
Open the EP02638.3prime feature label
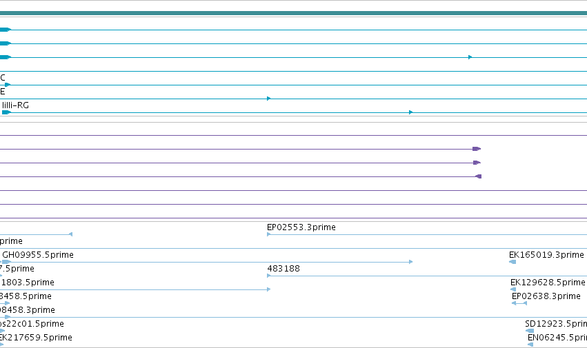[x=546, y=296]
